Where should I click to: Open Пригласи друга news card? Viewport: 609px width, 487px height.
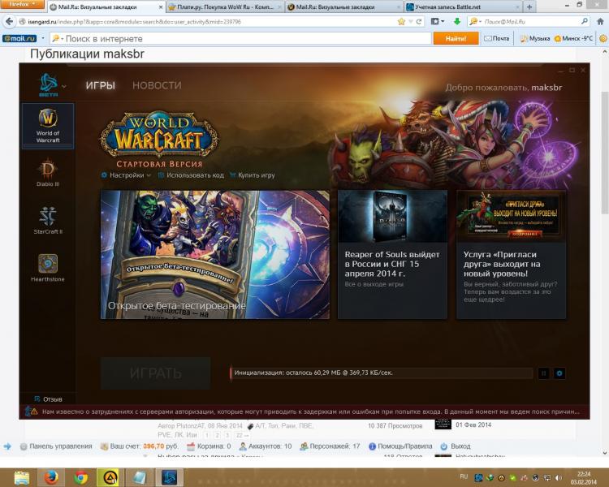(511, 254)
